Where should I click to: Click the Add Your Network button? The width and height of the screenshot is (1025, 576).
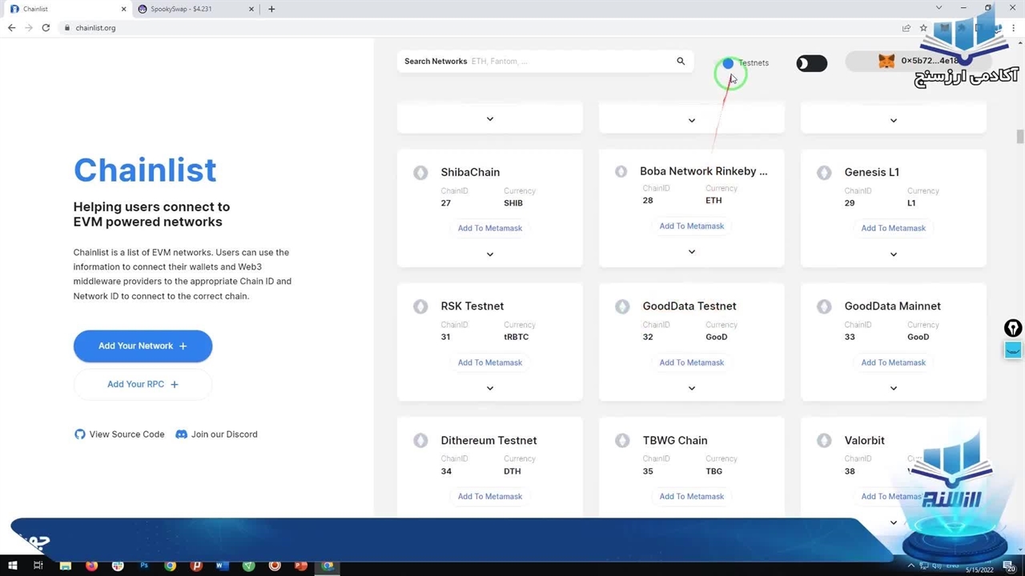[x=143, y=346]
